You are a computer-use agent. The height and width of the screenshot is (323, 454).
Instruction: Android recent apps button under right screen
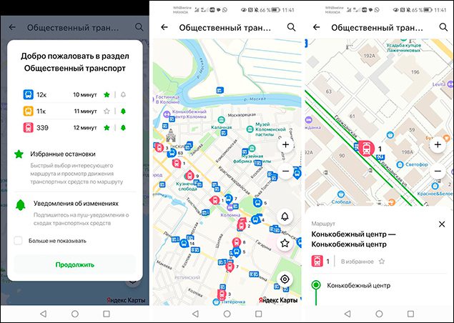[410, 314]
